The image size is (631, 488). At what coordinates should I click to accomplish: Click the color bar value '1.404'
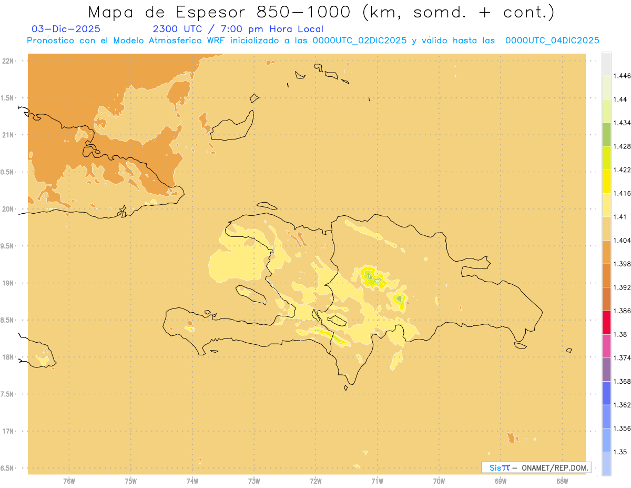(x=623, y=241)
